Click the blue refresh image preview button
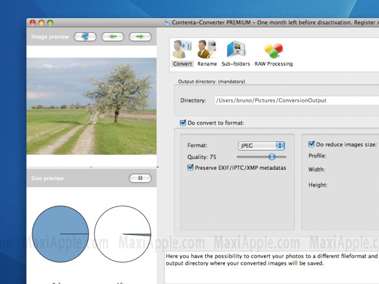This screenshot has height=284, width=379. point(85,37)
